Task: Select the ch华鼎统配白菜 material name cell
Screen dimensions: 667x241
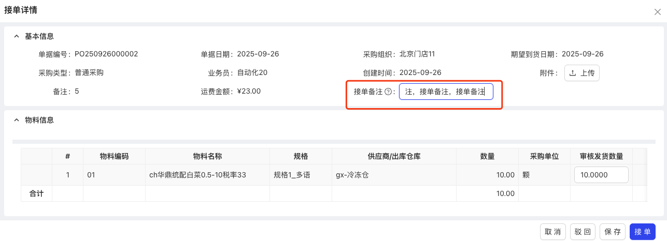Action: point(197,175)
